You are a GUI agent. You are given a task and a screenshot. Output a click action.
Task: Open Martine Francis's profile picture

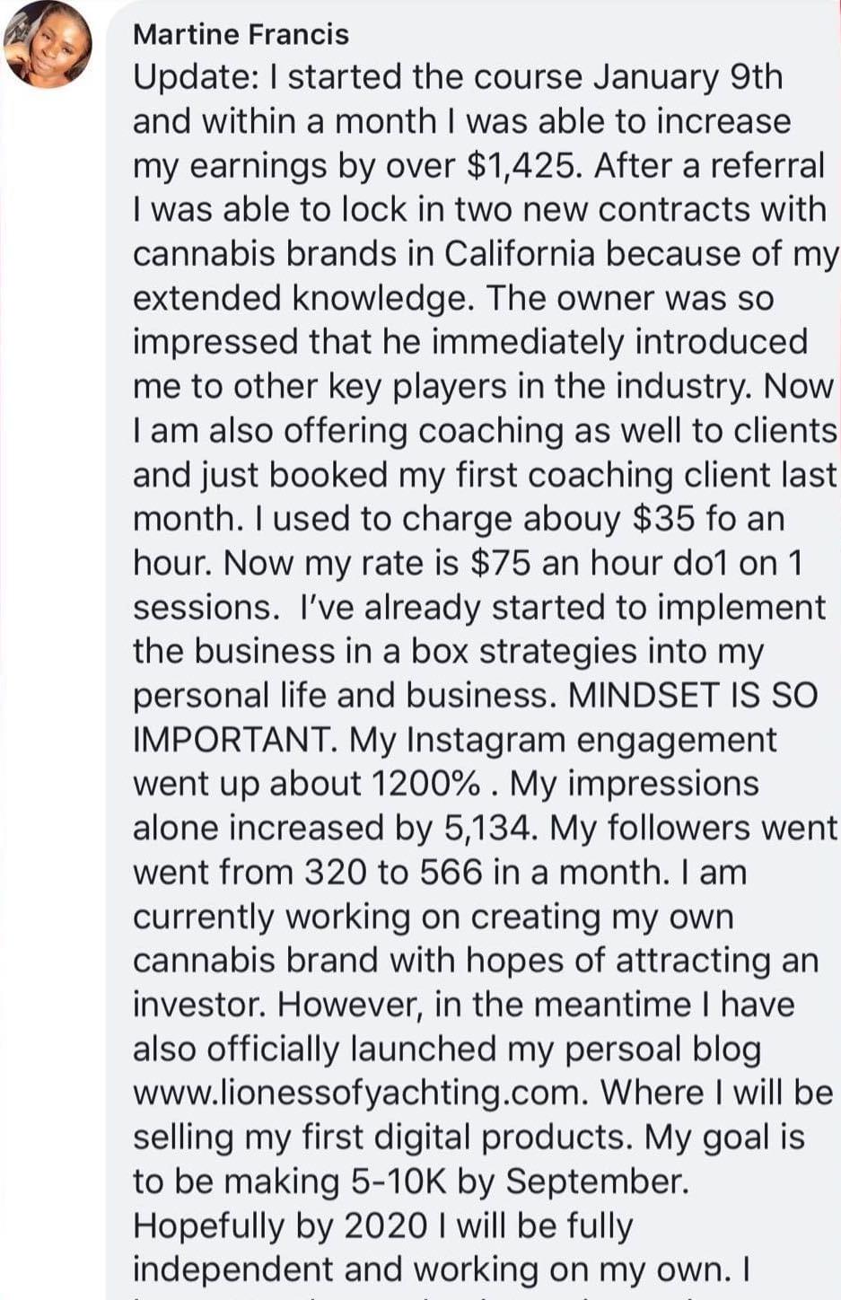tap(48, 47)
